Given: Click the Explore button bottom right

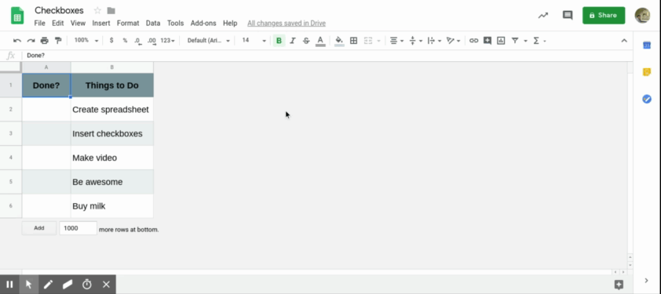Looking at the screenshot, I should (619, 285).
